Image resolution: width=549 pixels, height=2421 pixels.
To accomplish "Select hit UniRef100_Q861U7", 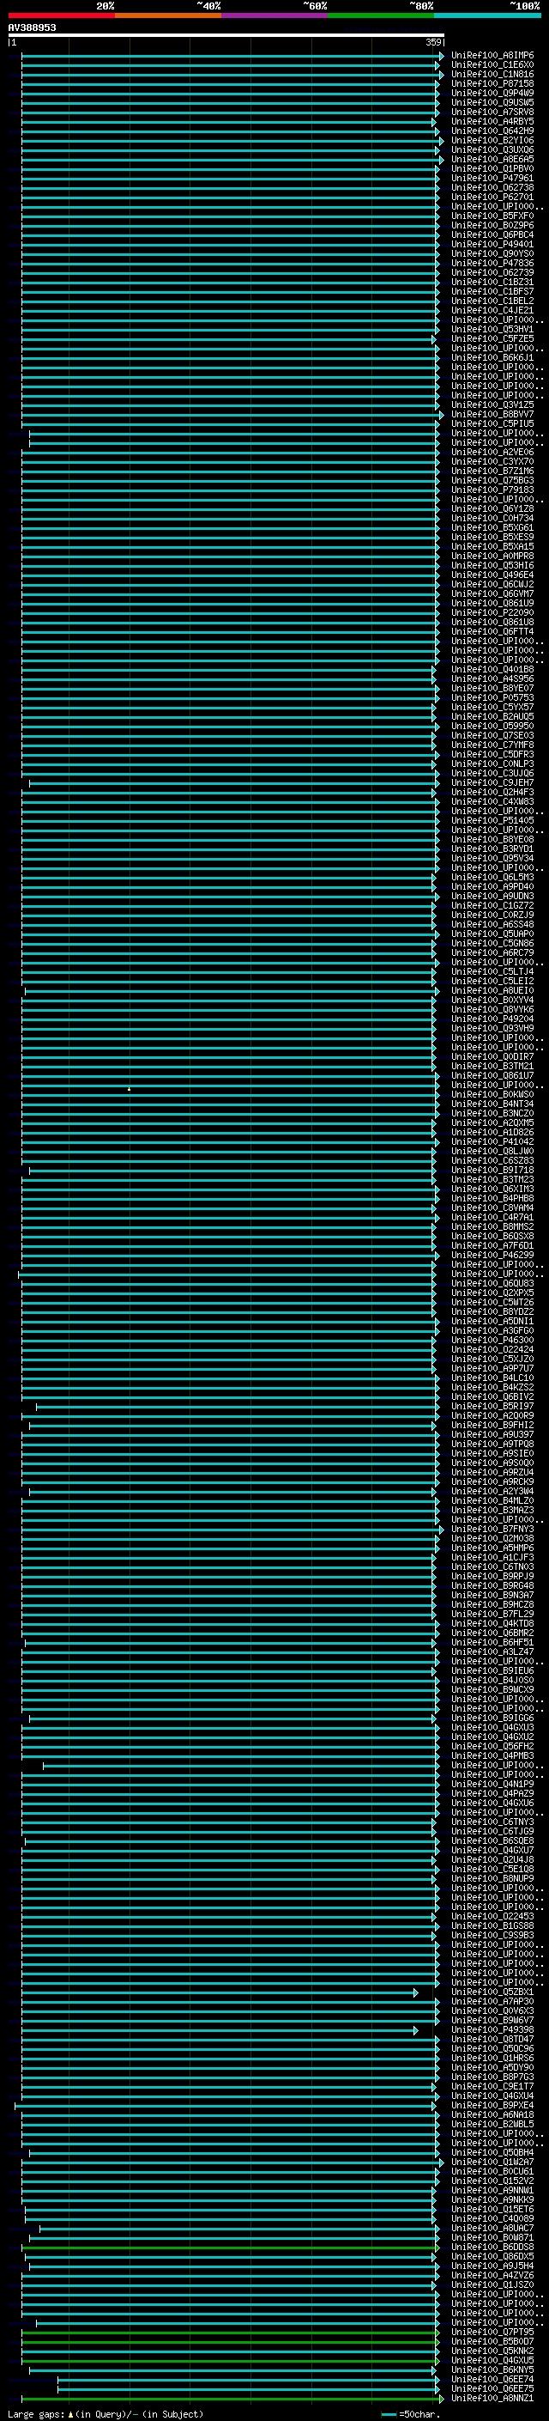I will coord(492,1075).
